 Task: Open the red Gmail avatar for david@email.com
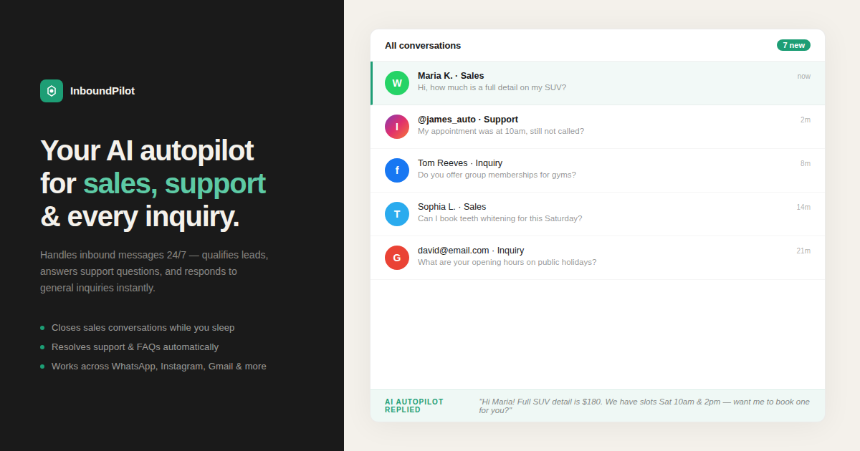[397, 258]
